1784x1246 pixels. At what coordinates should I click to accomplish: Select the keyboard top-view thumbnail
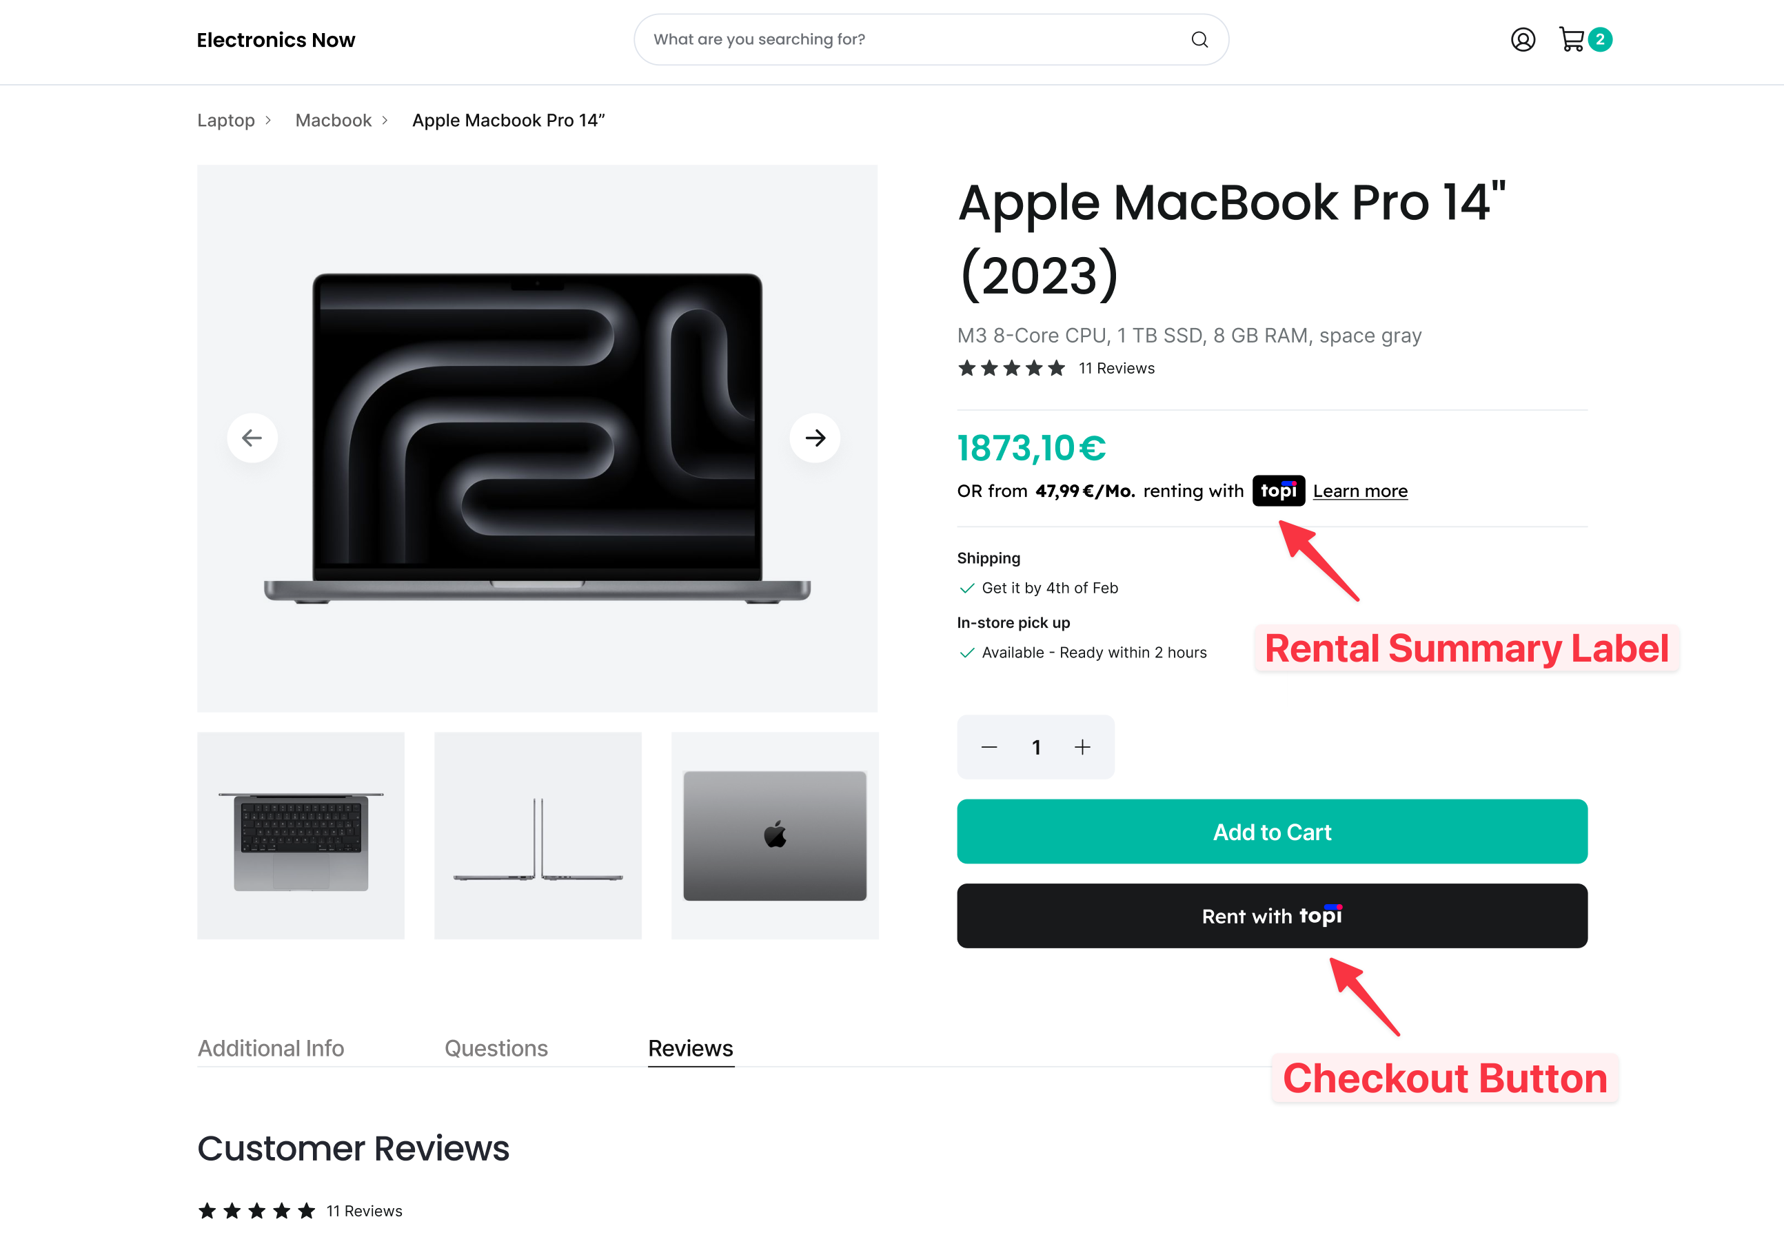pos(301,836)
